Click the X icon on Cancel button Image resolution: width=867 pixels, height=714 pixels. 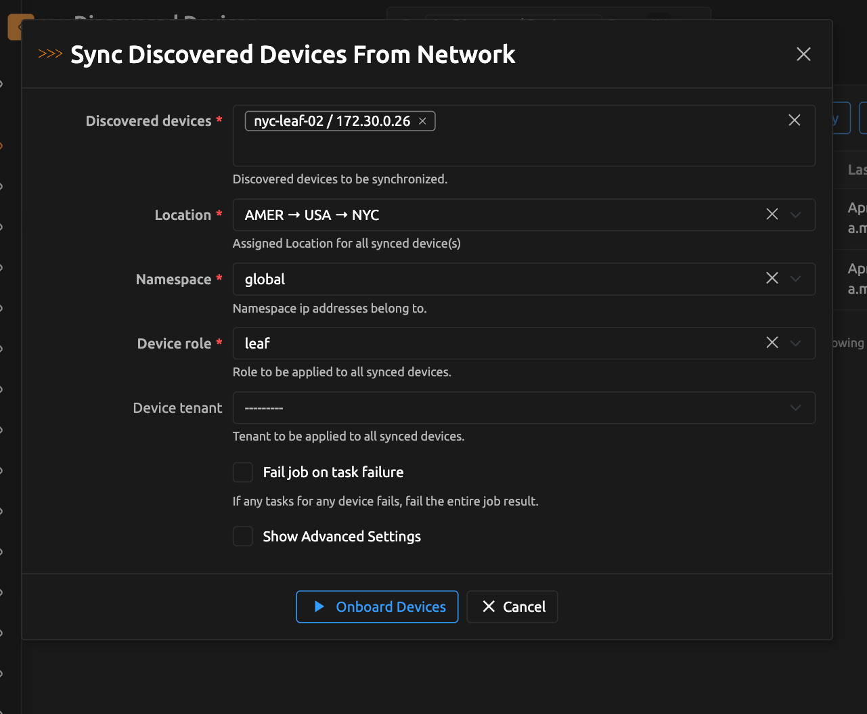click(x=489, y=607)
